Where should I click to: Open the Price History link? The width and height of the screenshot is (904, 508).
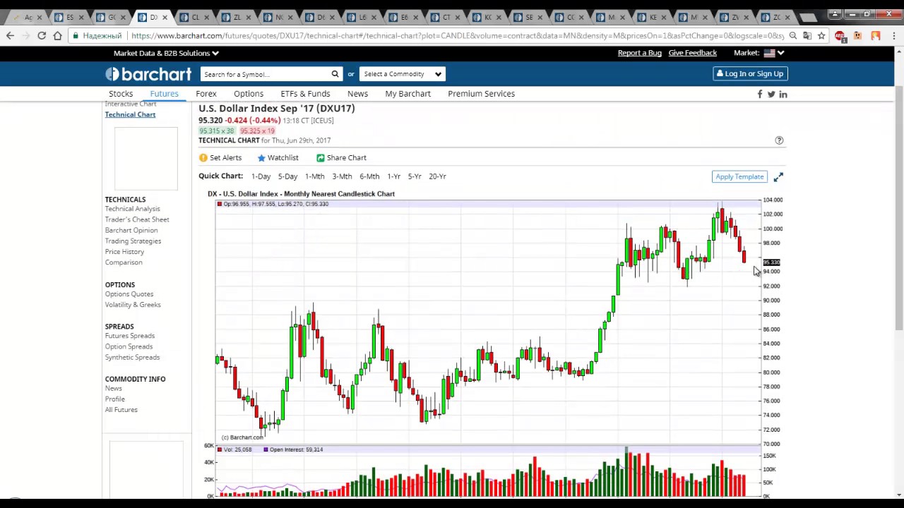(124, 252)
